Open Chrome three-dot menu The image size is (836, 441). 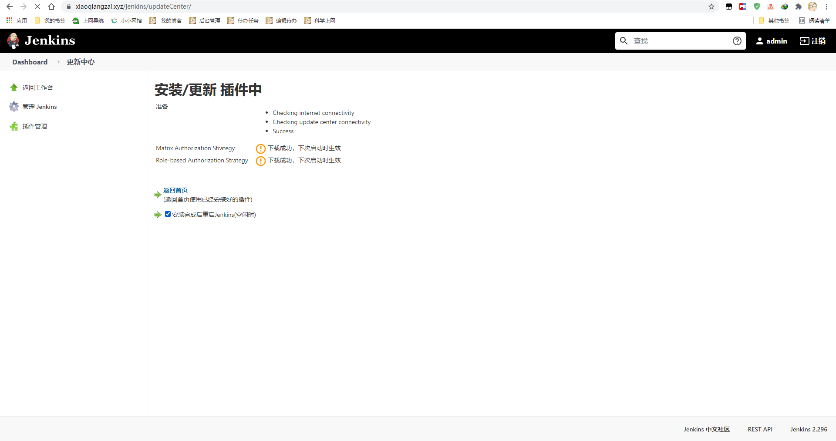pos(826,7)
